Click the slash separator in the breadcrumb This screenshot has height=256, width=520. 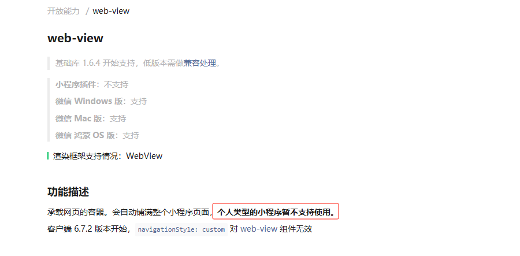coord(87,12)
